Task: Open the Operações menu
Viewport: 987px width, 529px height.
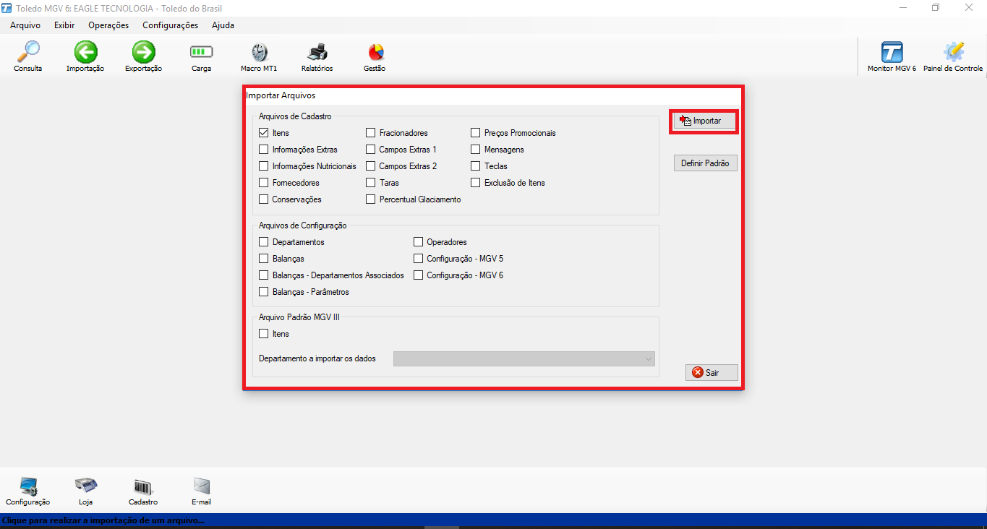Action: (x=108, y=25)
